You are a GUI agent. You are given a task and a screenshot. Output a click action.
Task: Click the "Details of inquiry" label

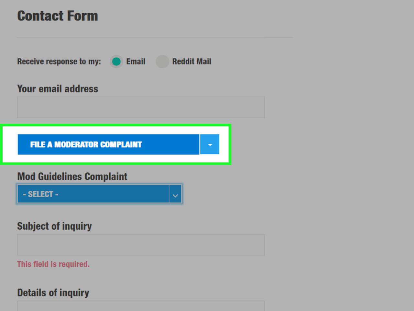click(x=53, y=293)
